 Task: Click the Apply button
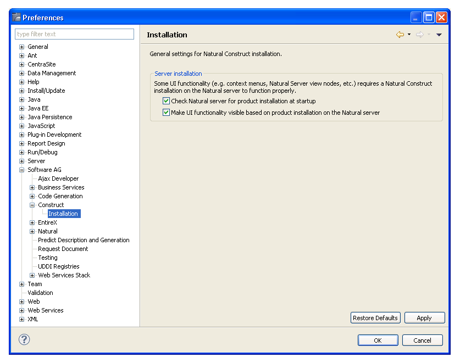coord(424,318)
